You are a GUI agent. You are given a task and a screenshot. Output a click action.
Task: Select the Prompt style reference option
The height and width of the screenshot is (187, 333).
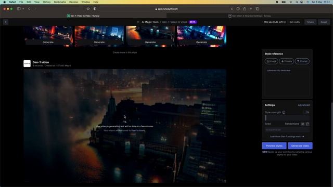[x=302, y=61]
